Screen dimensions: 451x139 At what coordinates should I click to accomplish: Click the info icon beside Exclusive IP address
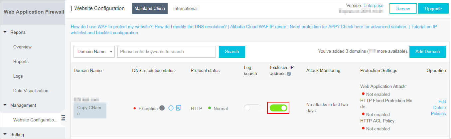click(x=289, y=74)
